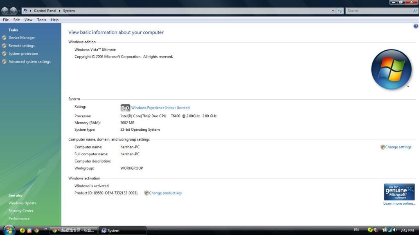Expand the address bar history dropdown
Image resolution: width=419 pixels, height=235 pixels.
click(333, 11)
